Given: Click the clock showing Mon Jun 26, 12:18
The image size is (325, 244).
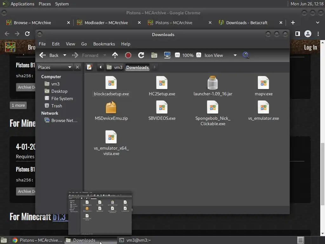Looking at the screenshot, I should coord(307,4).
